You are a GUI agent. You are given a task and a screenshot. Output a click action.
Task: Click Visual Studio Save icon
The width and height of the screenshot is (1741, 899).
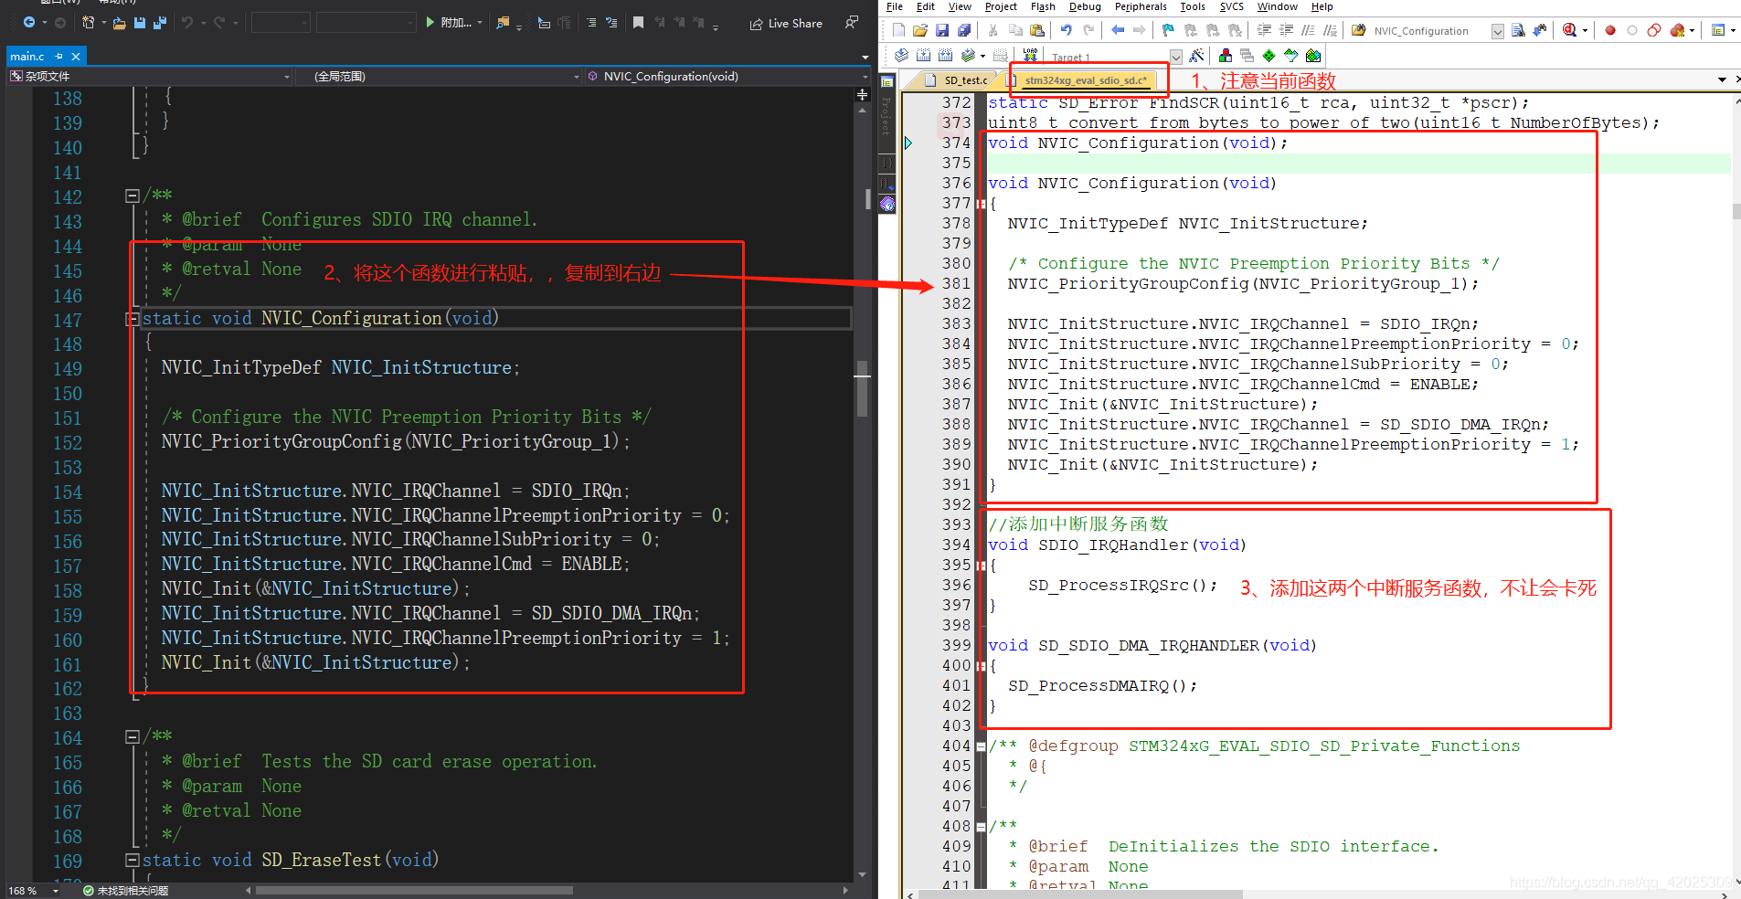click(x=140, y=23)
